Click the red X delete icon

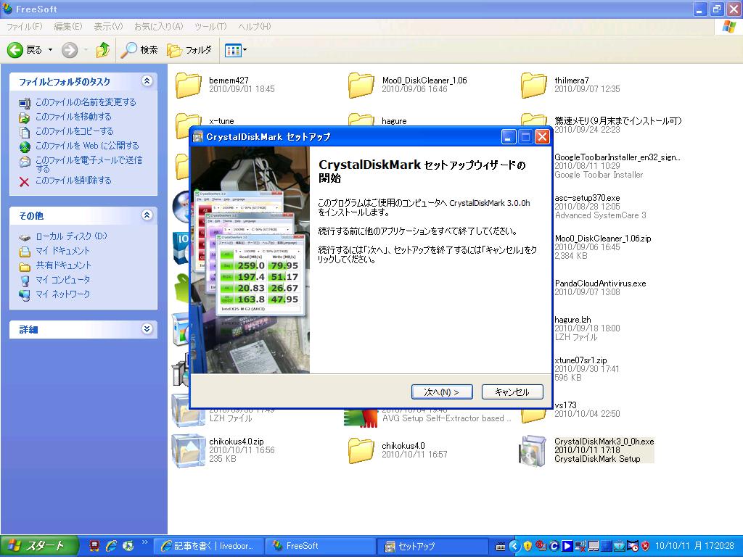(x=24, y=182)
